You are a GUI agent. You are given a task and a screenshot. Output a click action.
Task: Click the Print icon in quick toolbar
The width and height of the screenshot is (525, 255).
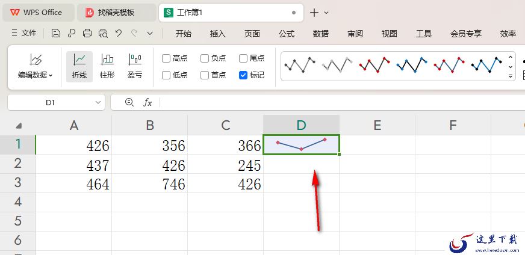click(87, 33)
